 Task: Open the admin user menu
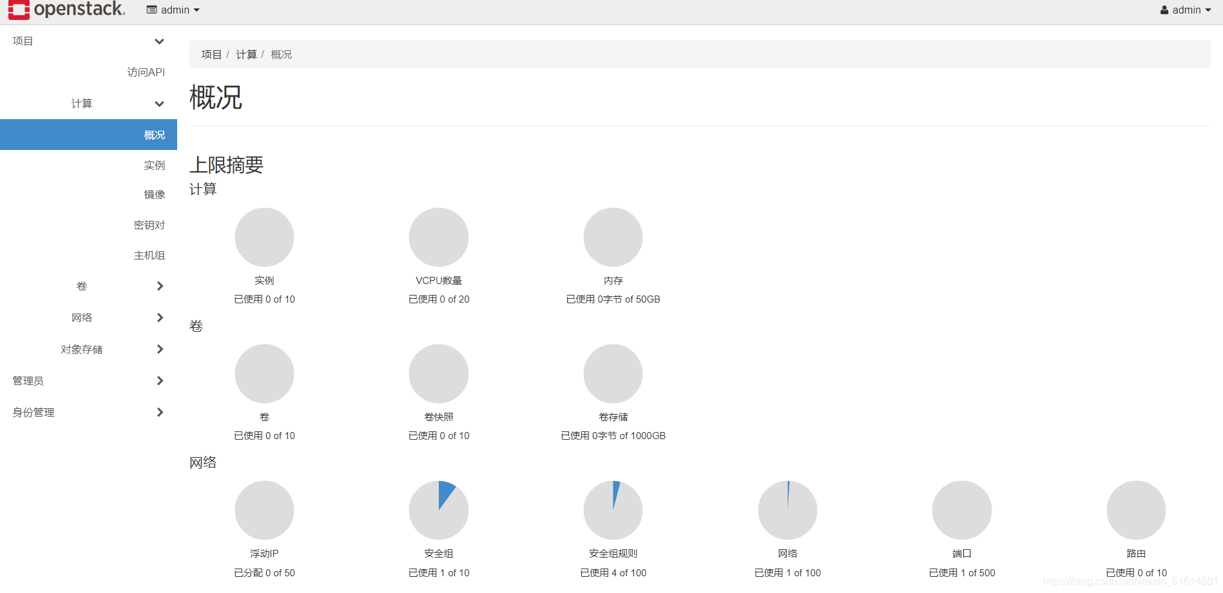pos(1186,10)
